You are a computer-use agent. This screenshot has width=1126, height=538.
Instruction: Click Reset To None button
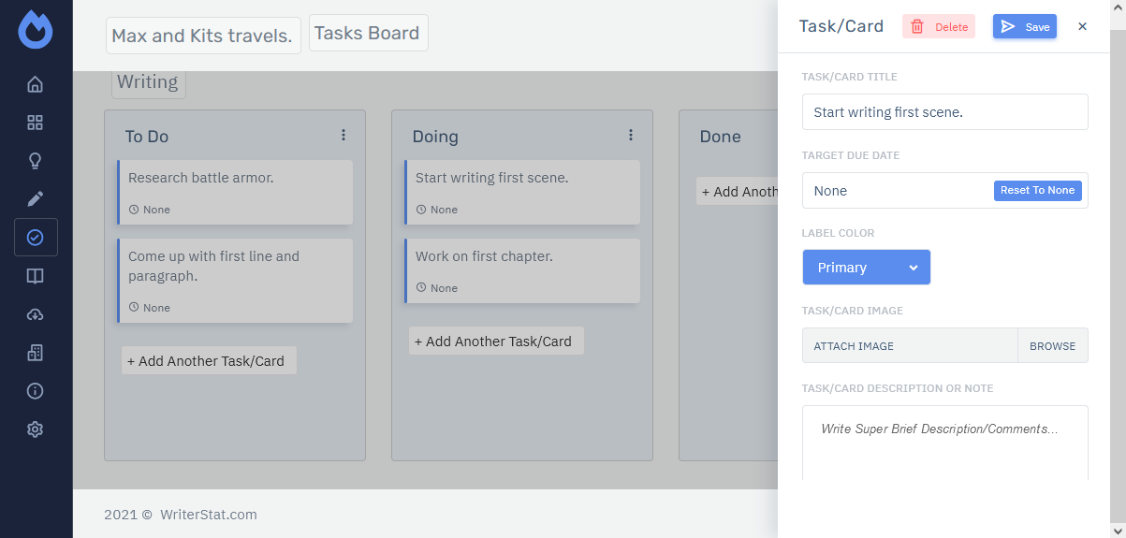(1037, 191)
